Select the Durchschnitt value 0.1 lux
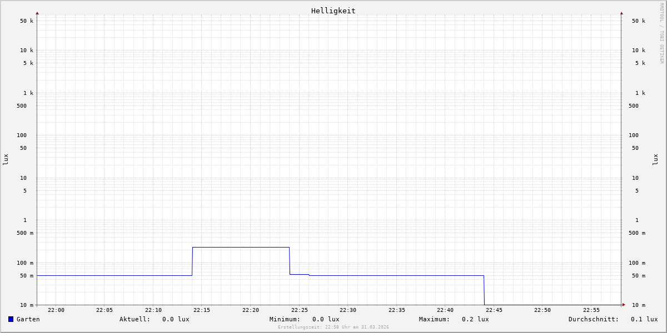 pyautogui.click(x=644, y=319)
